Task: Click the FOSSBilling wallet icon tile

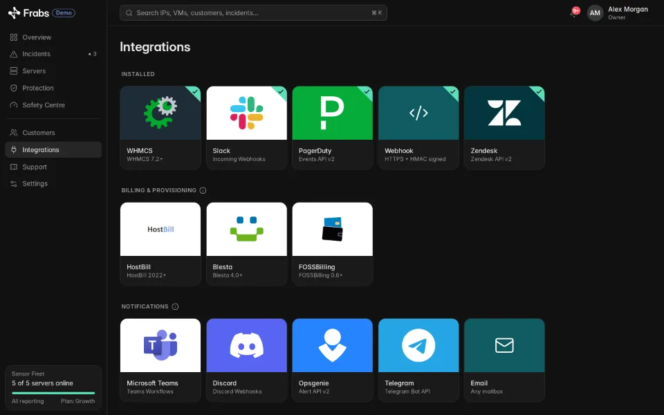Action: [333, 229]
